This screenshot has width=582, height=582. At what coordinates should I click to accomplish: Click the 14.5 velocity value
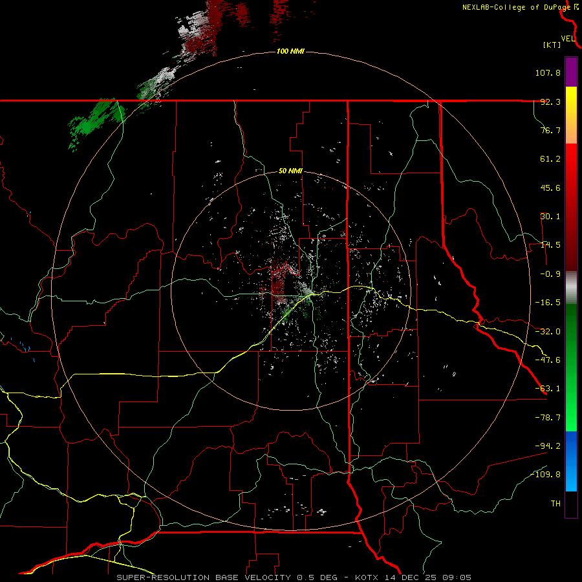coord(550,245)
